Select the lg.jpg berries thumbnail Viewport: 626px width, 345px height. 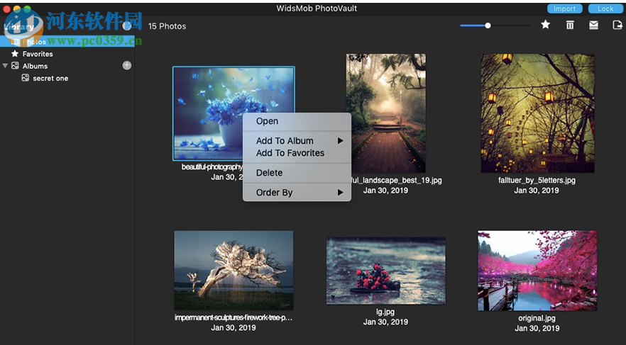[385, 271]
